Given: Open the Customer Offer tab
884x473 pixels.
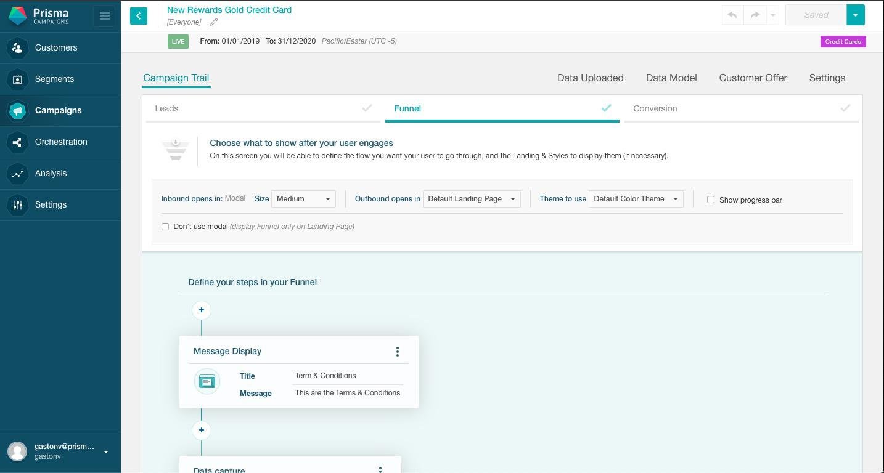Looking at the screenshot, I should [x=753, y=78].
